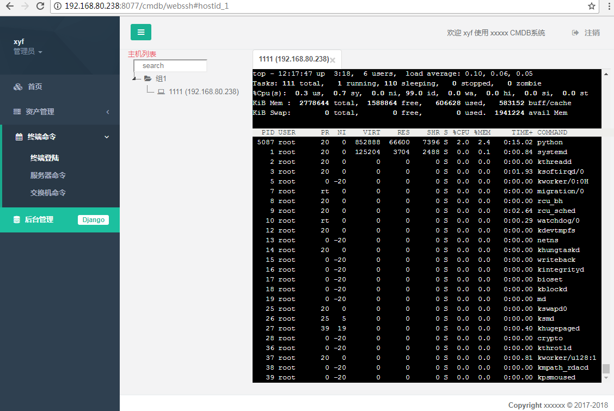Image resolution: width=614 pixels, height=411 pixels.
Task: Click the %CPU column header in terminal
Action: tap(461, 132)
